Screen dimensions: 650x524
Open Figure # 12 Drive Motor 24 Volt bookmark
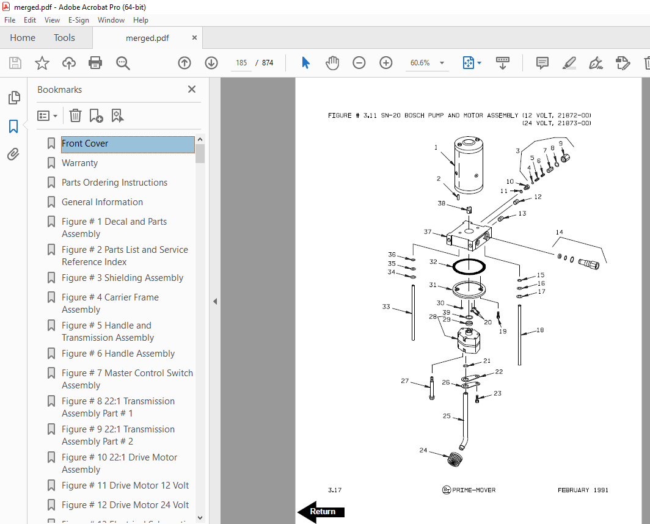coord(125,505)
